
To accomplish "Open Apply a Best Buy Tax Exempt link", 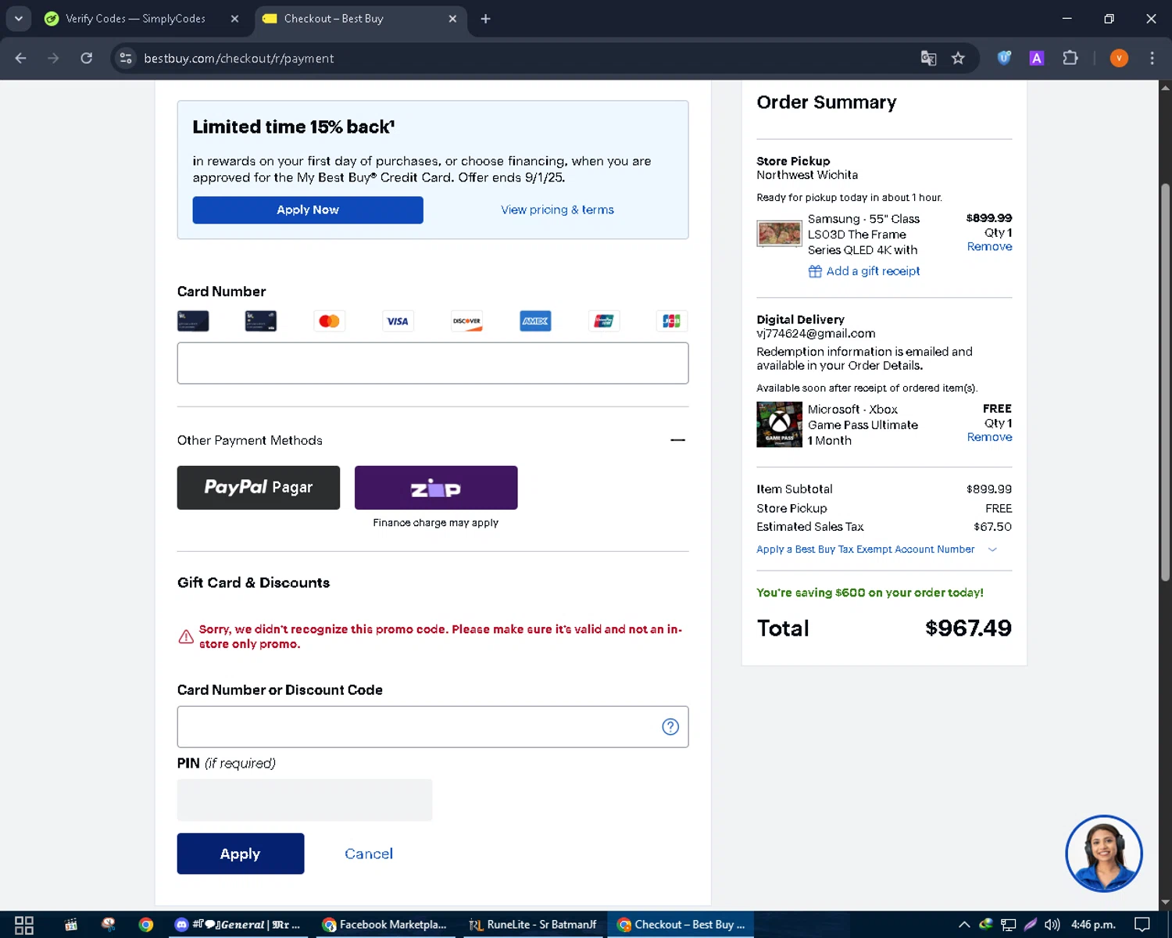I will coord(865,550).
